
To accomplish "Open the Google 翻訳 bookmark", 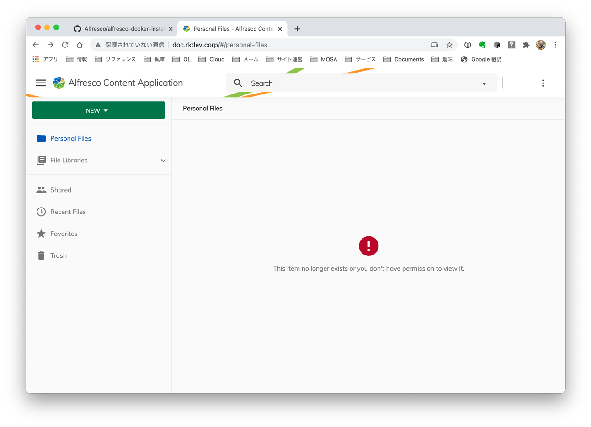I will 481,59.
